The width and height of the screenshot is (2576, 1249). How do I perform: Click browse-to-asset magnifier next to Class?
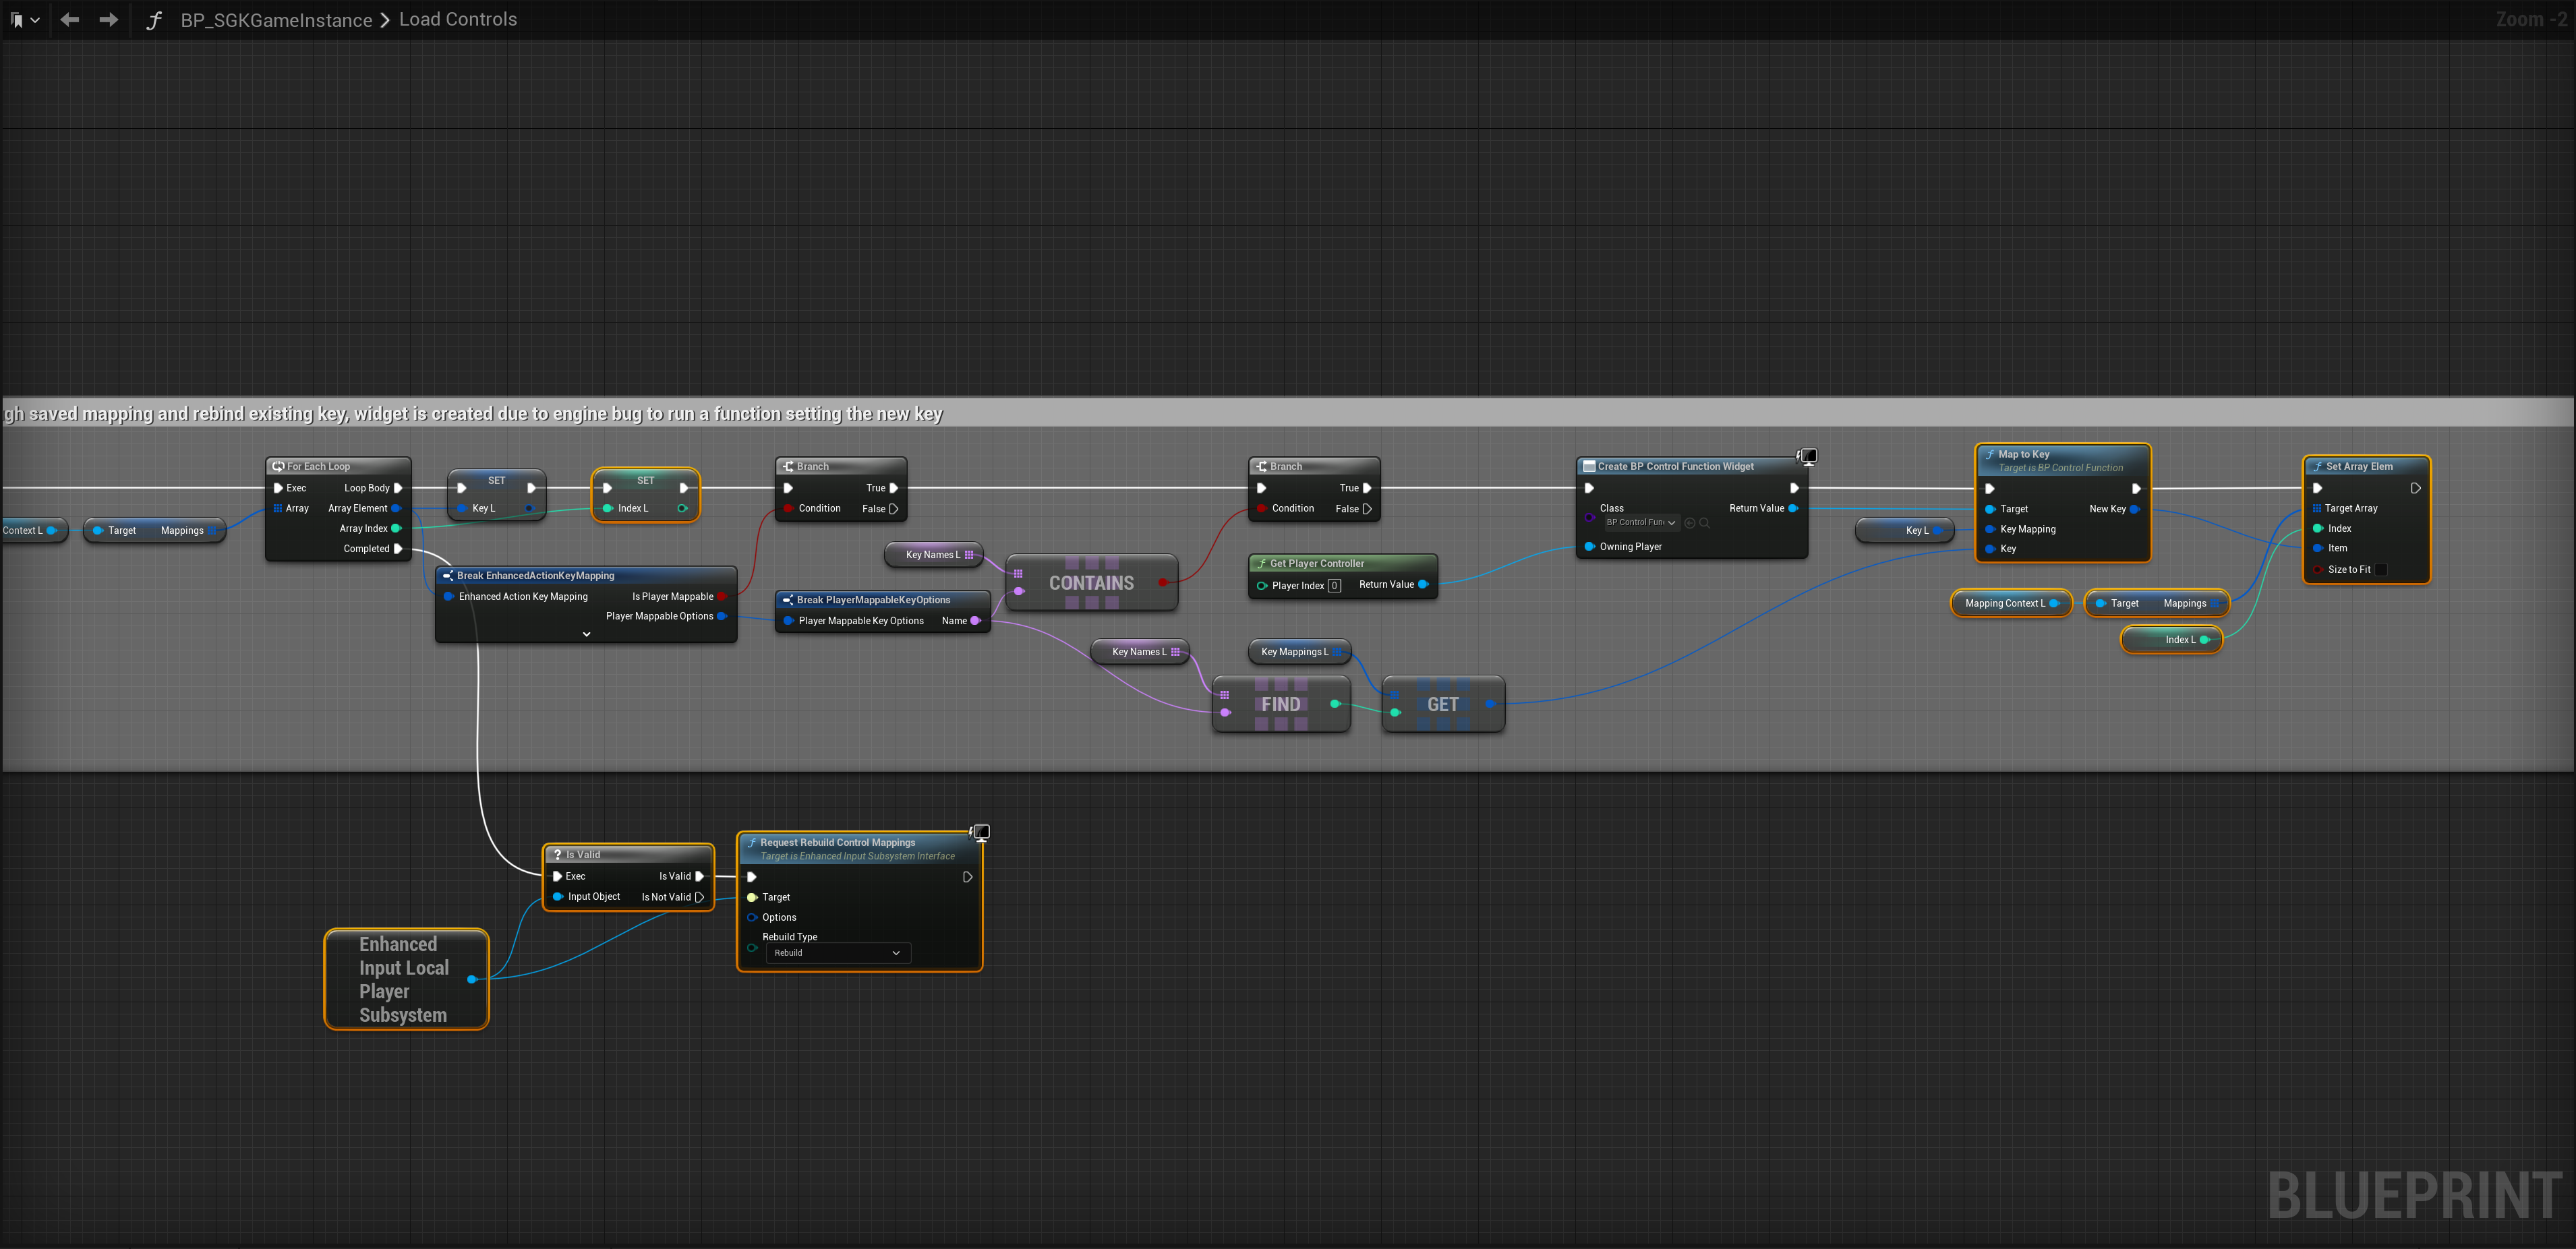(1705, 522)
